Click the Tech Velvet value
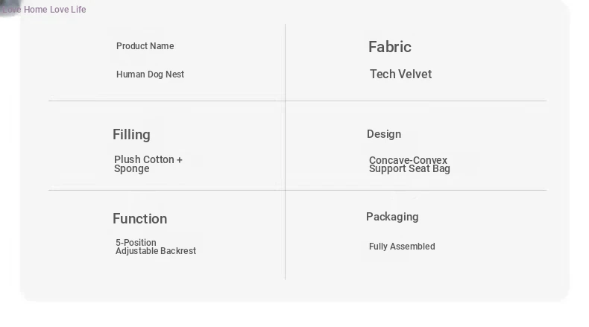 (x=400, y=74)
